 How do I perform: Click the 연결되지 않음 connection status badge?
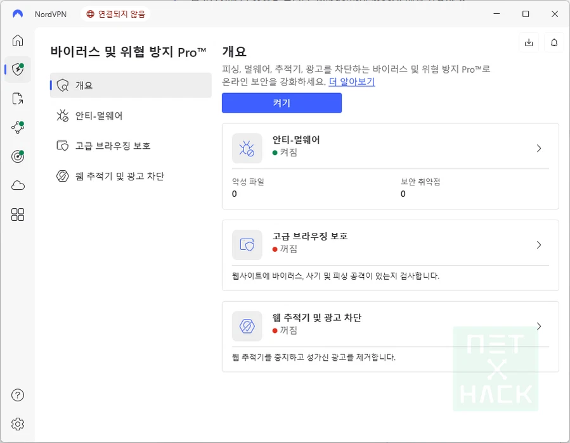coord(117,14)
